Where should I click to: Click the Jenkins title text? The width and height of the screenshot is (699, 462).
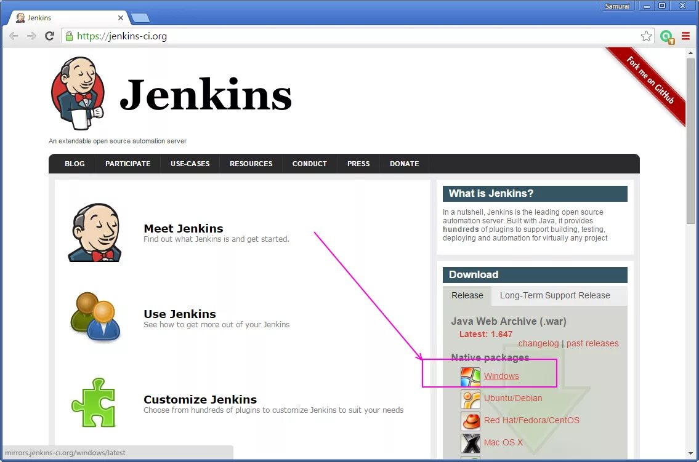click(x=206, y=94)
